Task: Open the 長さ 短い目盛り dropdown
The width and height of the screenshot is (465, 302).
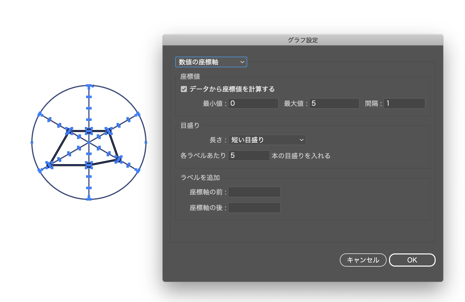Action: [267, 140]
